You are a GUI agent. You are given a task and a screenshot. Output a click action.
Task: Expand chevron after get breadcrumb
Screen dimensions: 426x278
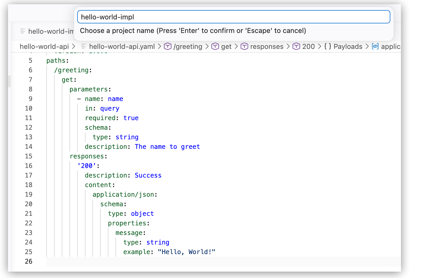(236, 47)
